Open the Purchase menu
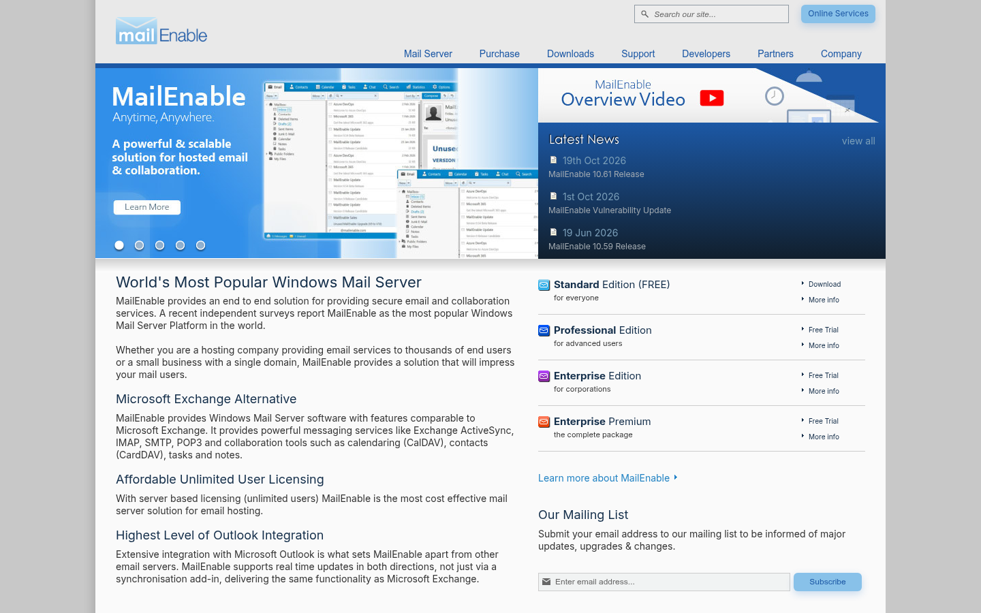Viewport: 981px width, 613px height. 499,54
